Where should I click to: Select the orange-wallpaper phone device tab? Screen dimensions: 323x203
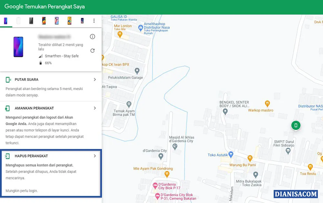click(44, 20)
